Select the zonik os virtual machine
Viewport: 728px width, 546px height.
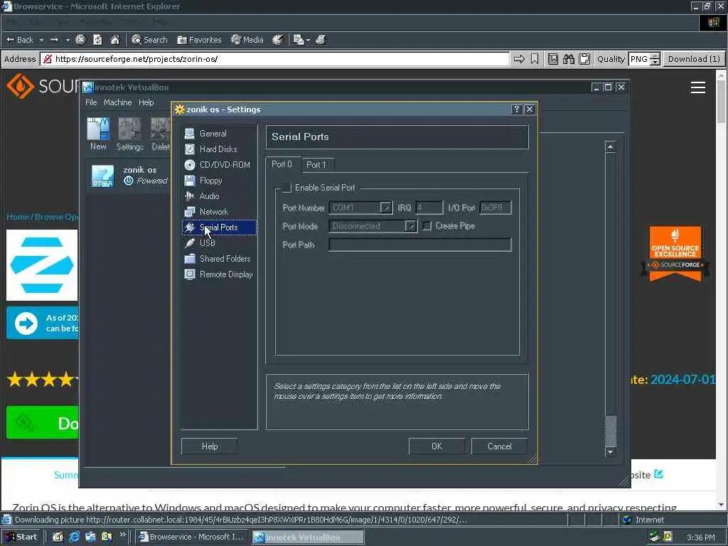coord(128,176)
